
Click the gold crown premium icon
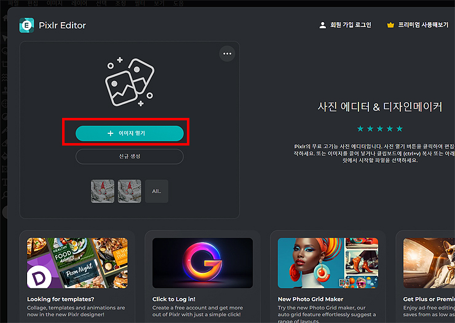[x=390, y=25]
